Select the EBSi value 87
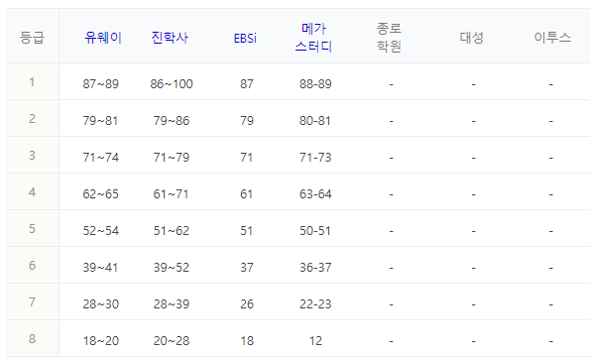 [x=247, y=84]
